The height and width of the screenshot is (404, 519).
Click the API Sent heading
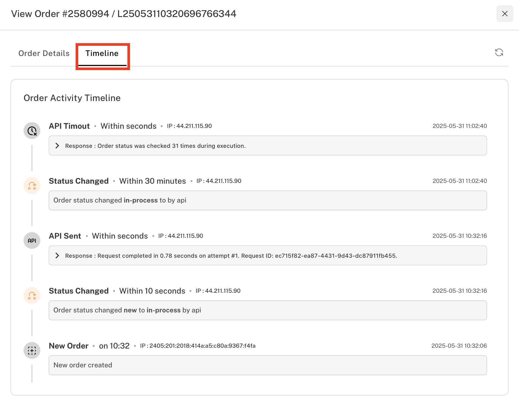pos(65,236)
